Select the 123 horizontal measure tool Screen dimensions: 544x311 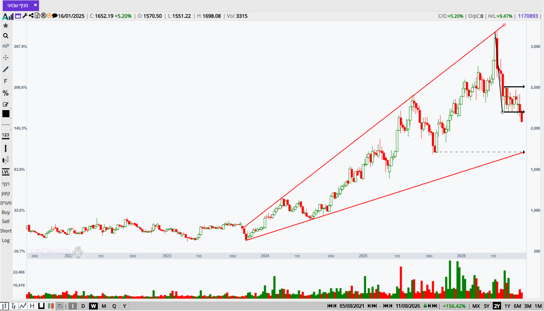pos(6,136)
